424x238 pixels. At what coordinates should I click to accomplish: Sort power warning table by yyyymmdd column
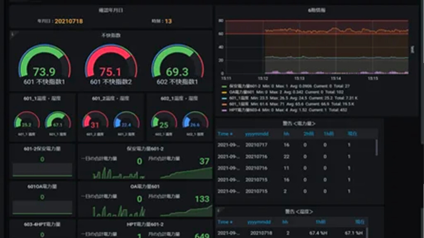256,134
